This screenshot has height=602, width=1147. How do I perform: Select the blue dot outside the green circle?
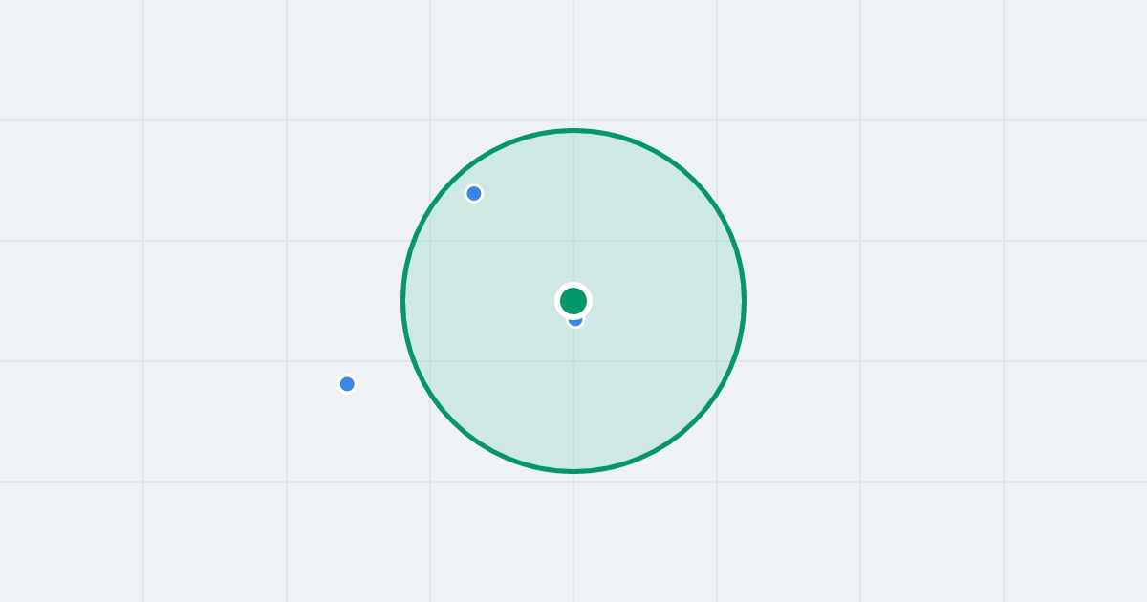[347, 384]
